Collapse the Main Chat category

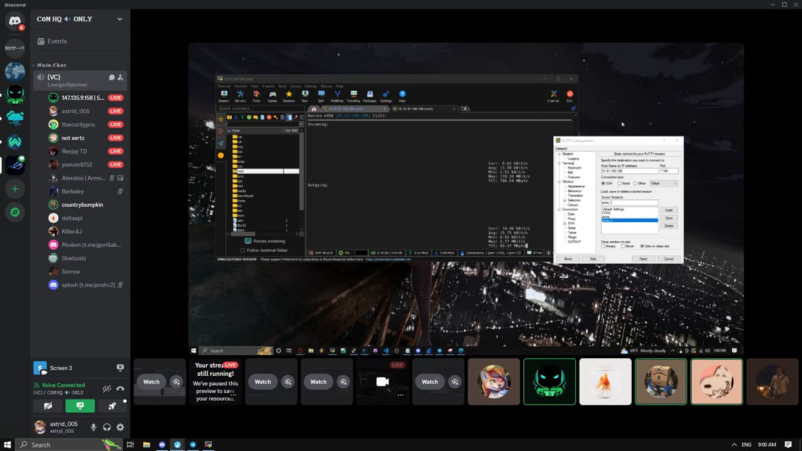point(51,65)
